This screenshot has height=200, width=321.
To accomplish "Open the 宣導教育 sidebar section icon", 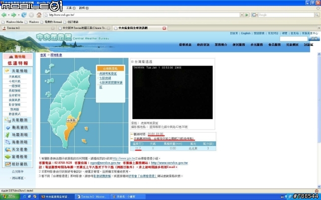I will click(8, 157).
